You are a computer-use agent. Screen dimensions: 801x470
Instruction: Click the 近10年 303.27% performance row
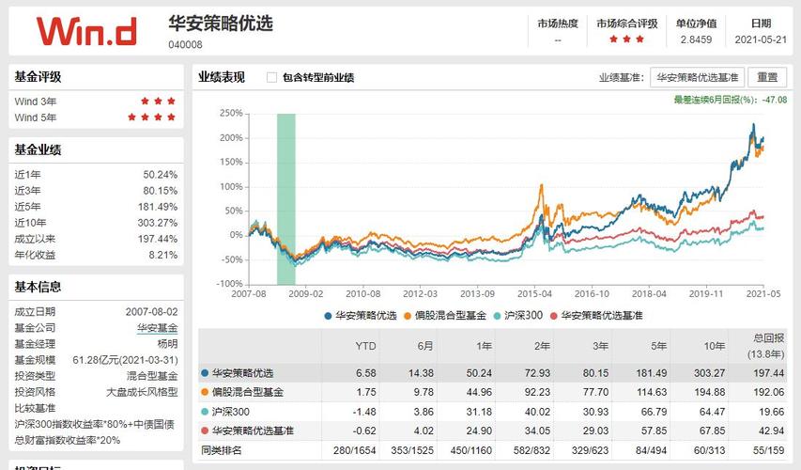(x=96, y=223)
